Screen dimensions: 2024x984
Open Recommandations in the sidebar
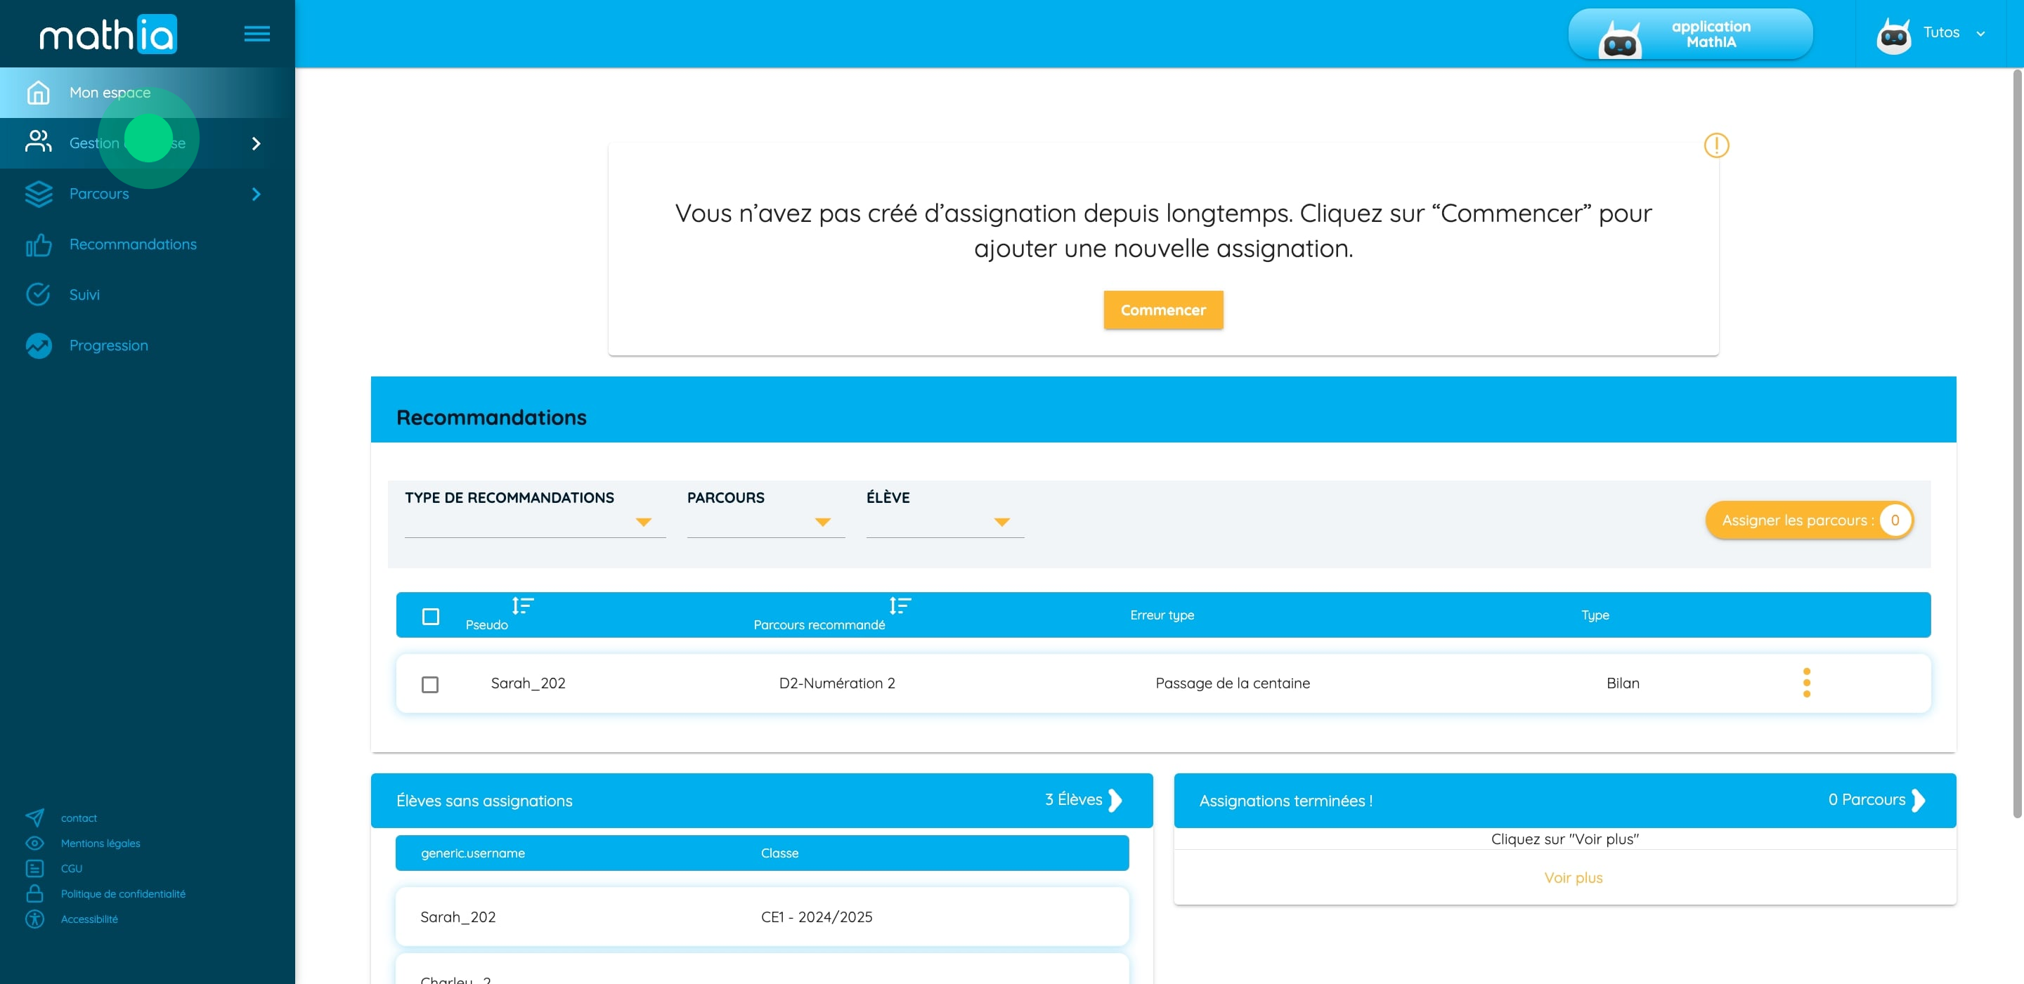(148, 244)
